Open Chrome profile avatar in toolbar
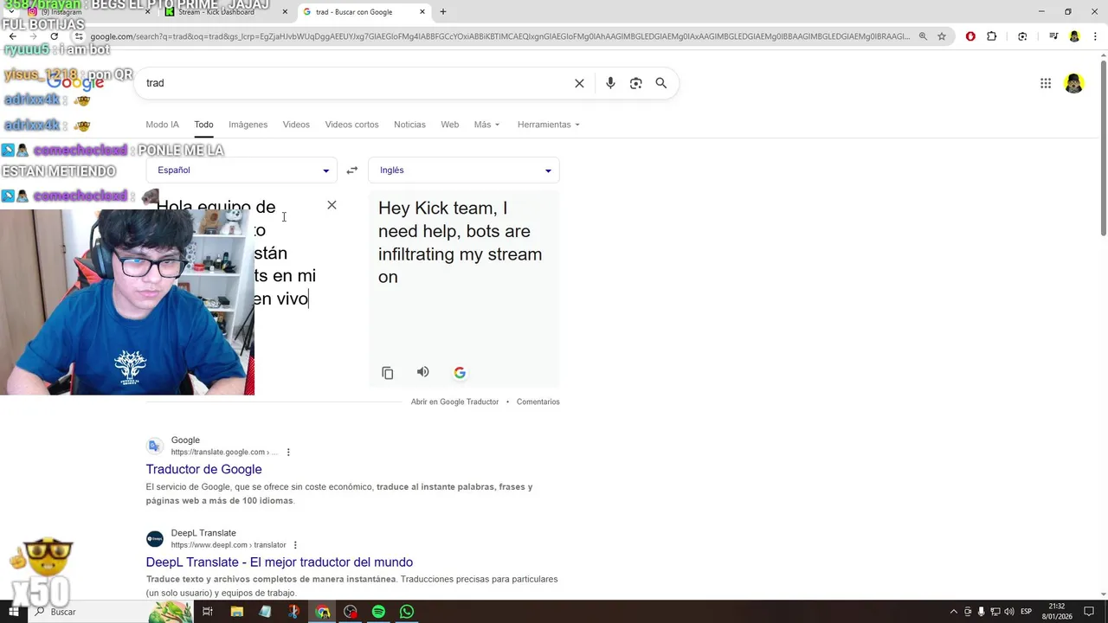The image size is (1108, 623). pos(1074,36)
